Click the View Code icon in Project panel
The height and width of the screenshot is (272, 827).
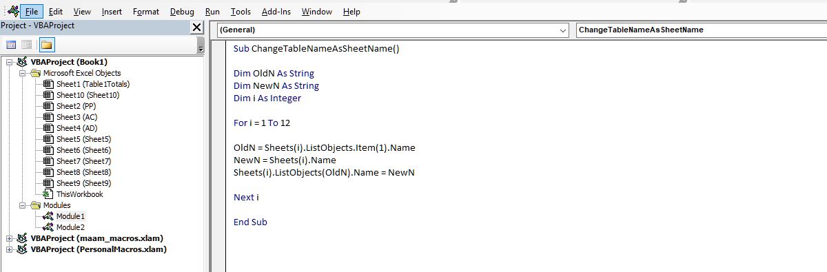[x=12, y=45]
